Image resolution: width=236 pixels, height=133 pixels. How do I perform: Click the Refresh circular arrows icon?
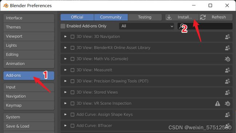pyautogui.click(x=203, y=17)
